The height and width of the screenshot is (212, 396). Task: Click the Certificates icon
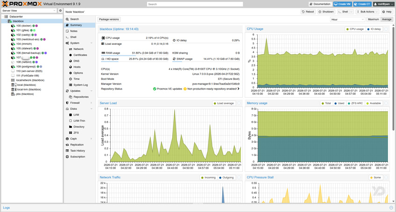pos(71,55)
